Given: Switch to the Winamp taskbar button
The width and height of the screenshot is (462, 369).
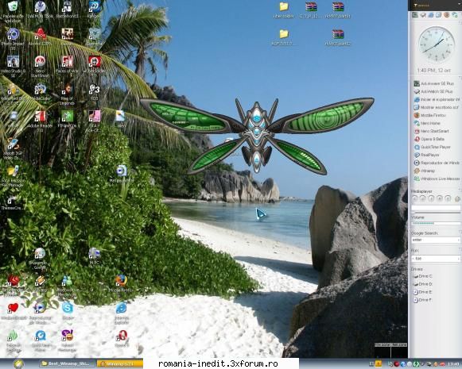Looking at the screenshot, I should click(x=120, y=363).
